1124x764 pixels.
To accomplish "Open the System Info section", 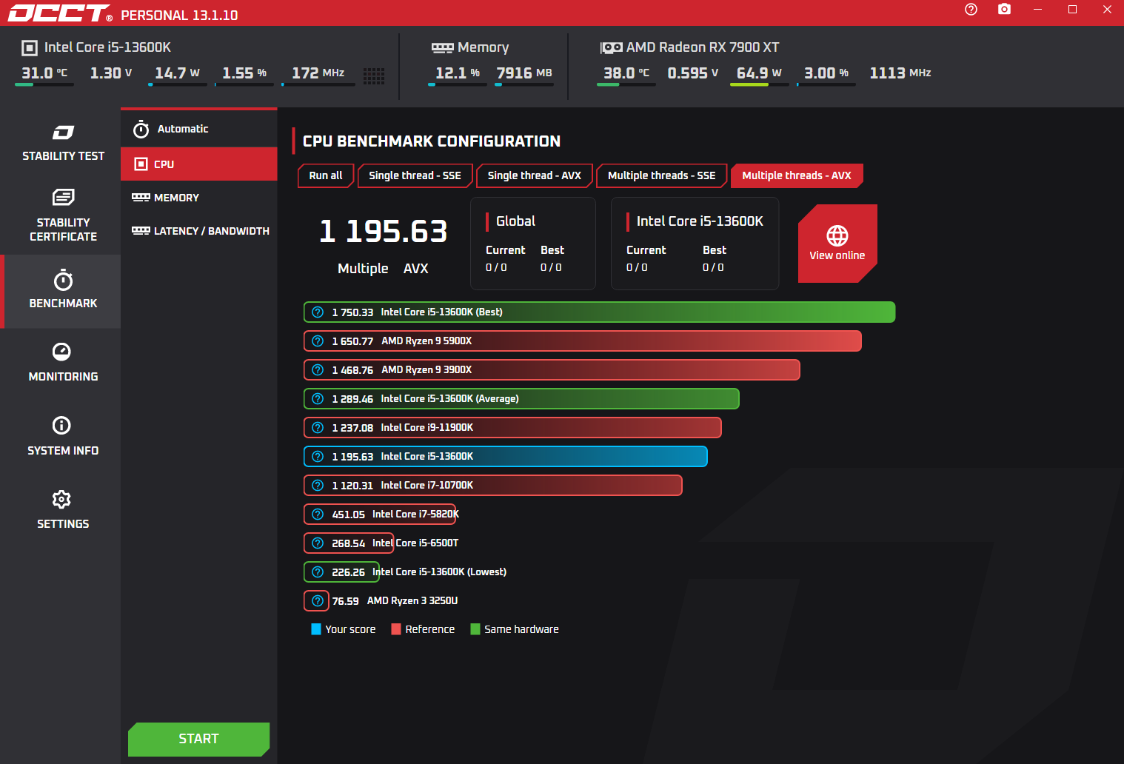I will (63, 437).
